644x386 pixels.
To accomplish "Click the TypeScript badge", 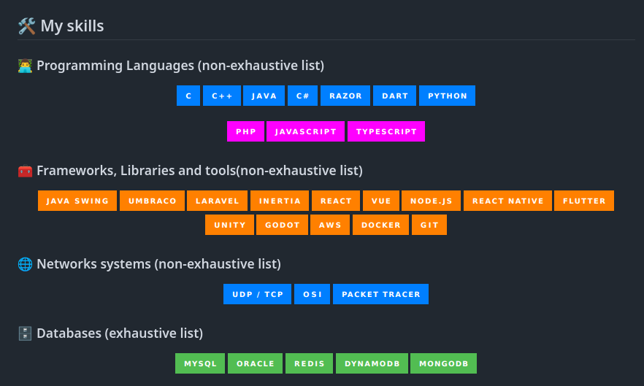I will 386,131.
